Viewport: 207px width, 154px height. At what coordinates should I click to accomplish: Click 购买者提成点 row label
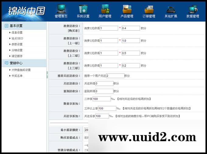click(70, 138)
